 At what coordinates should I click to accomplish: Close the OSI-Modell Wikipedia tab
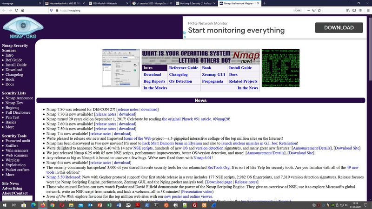(x=127, y=3)
